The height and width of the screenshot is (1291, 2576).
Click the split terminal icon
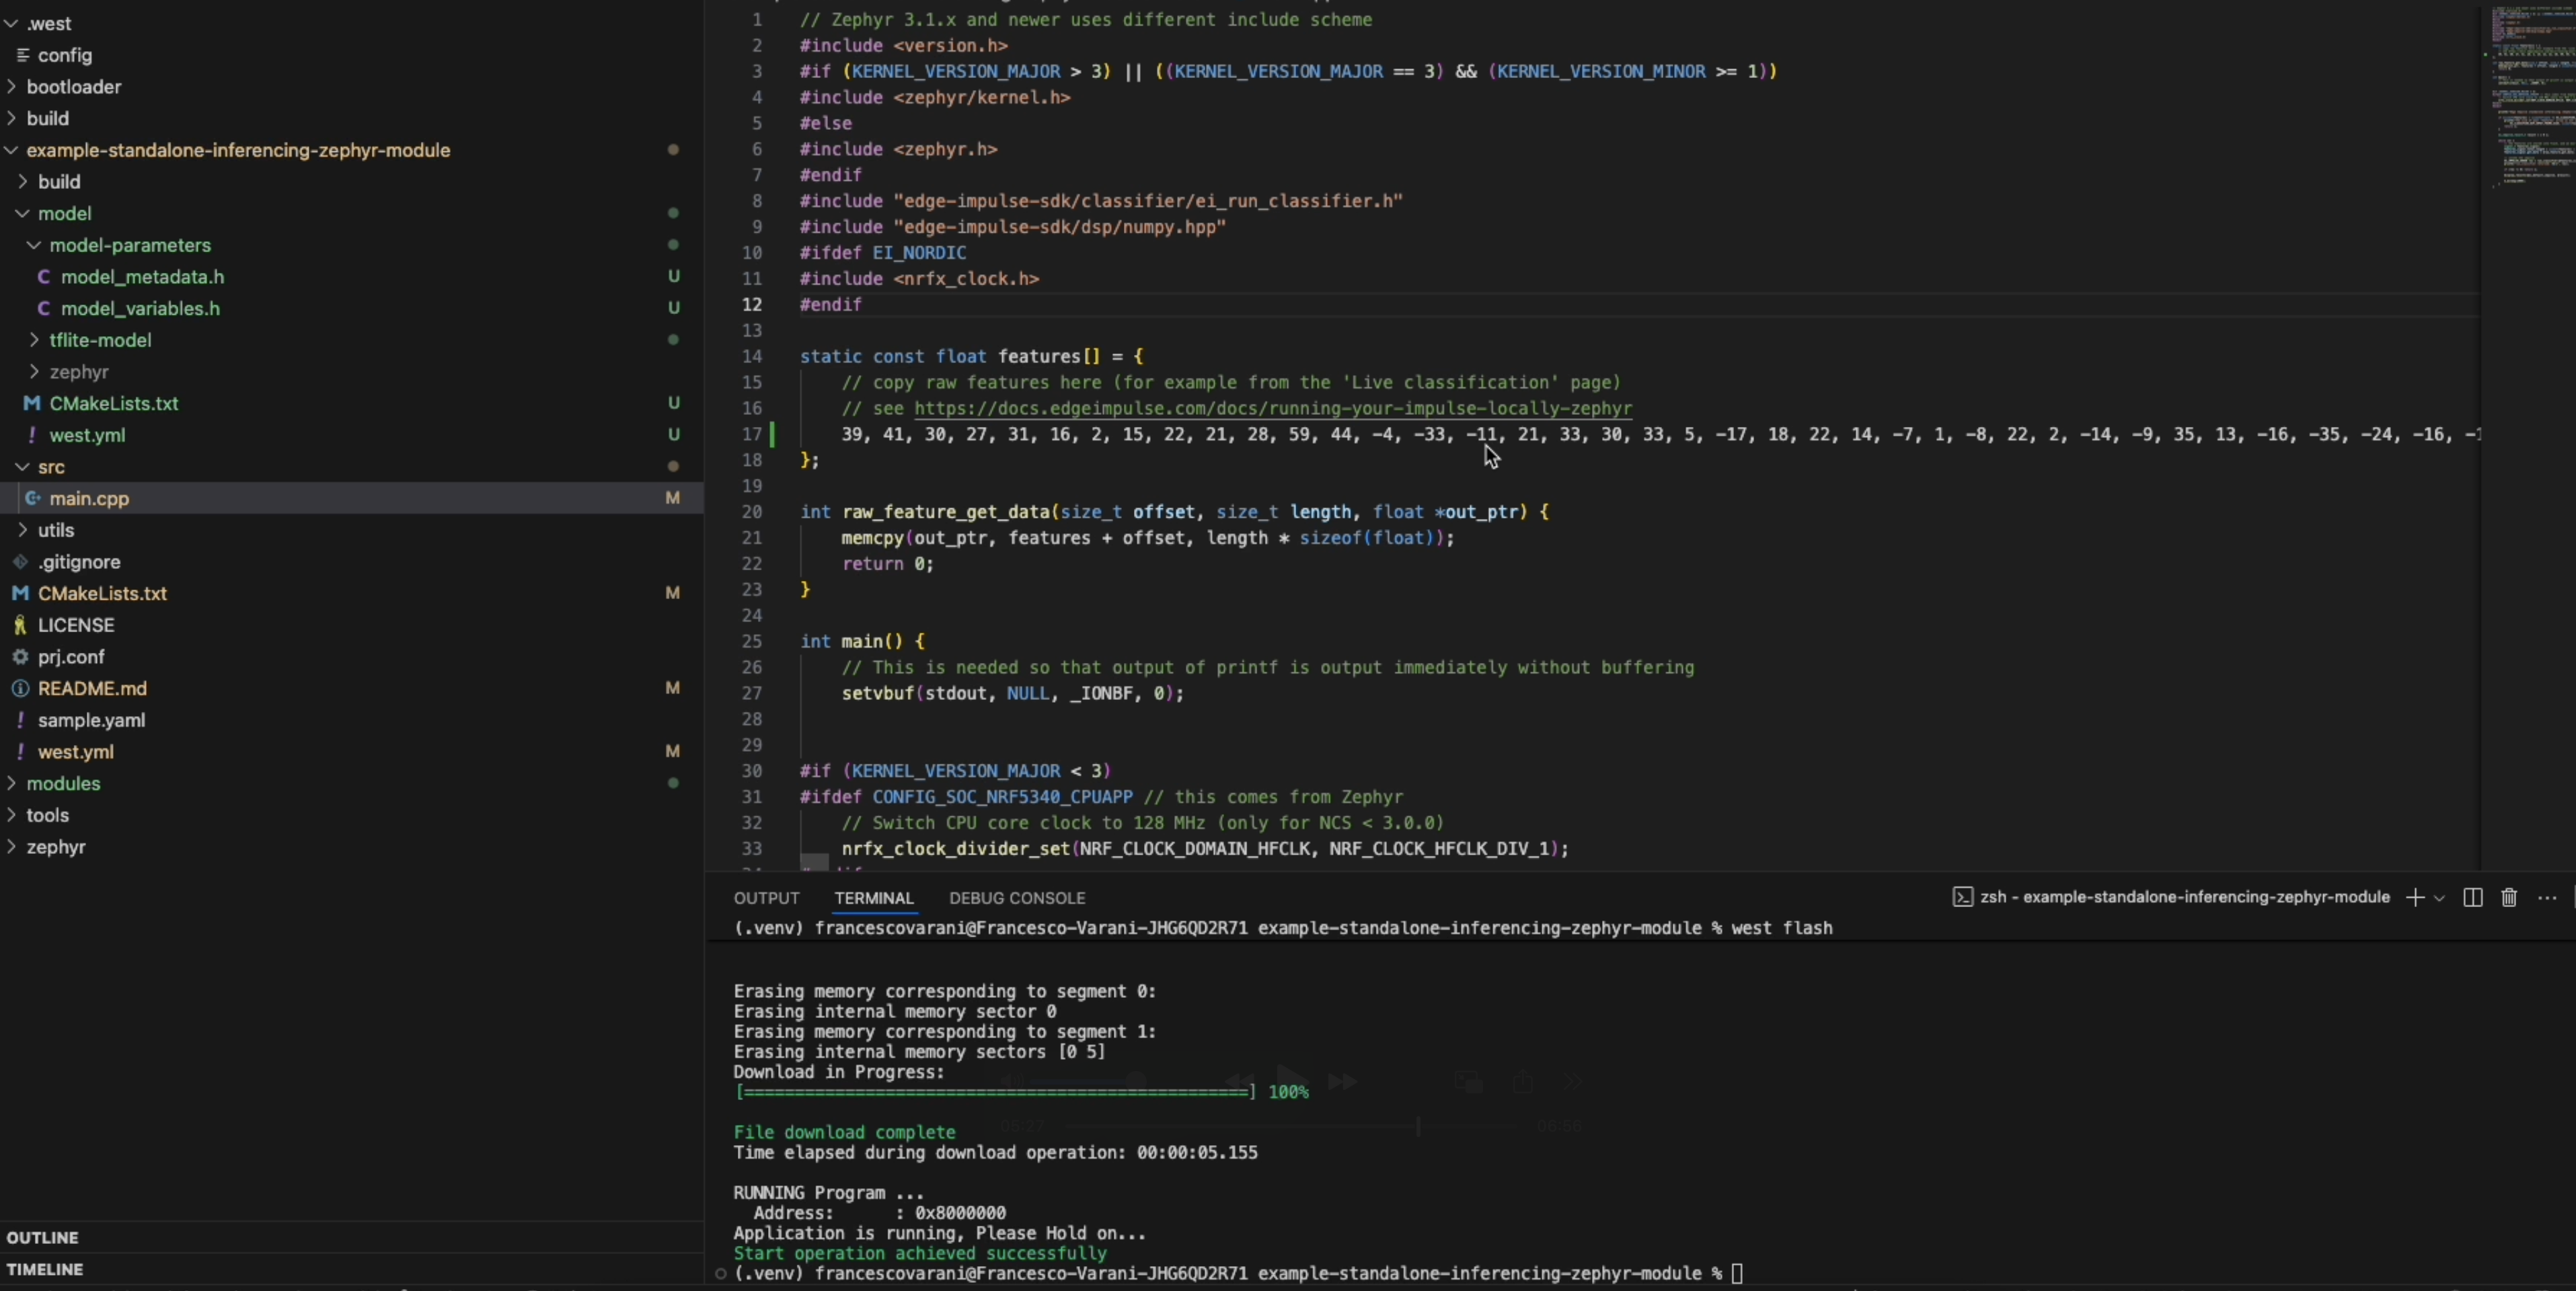2473,897
